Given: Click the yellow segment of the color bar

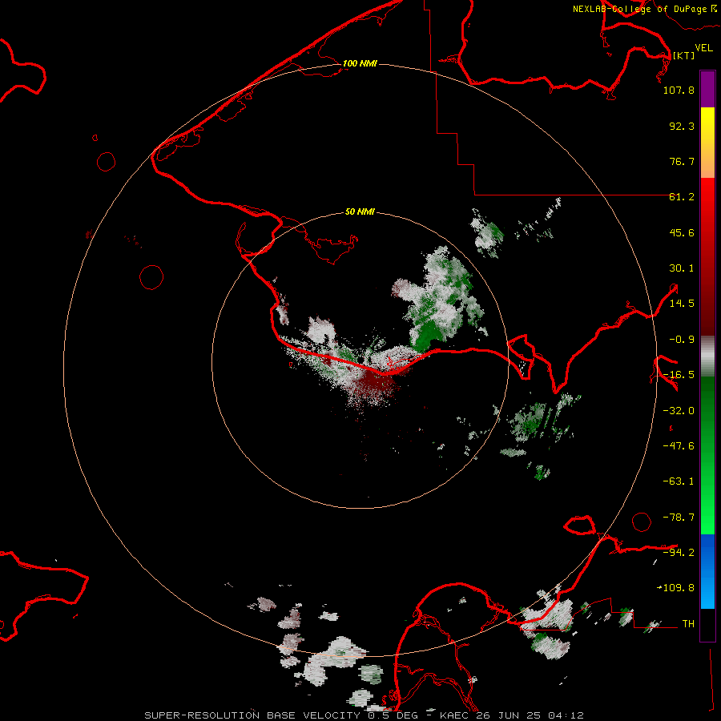Looking at the screenshot, I should pos(707,143).
